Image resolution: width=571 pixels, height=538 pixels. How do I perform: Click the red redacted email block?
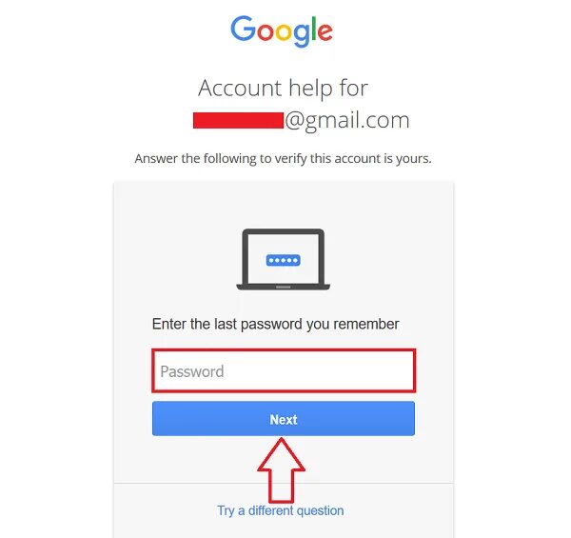(238, 121)
